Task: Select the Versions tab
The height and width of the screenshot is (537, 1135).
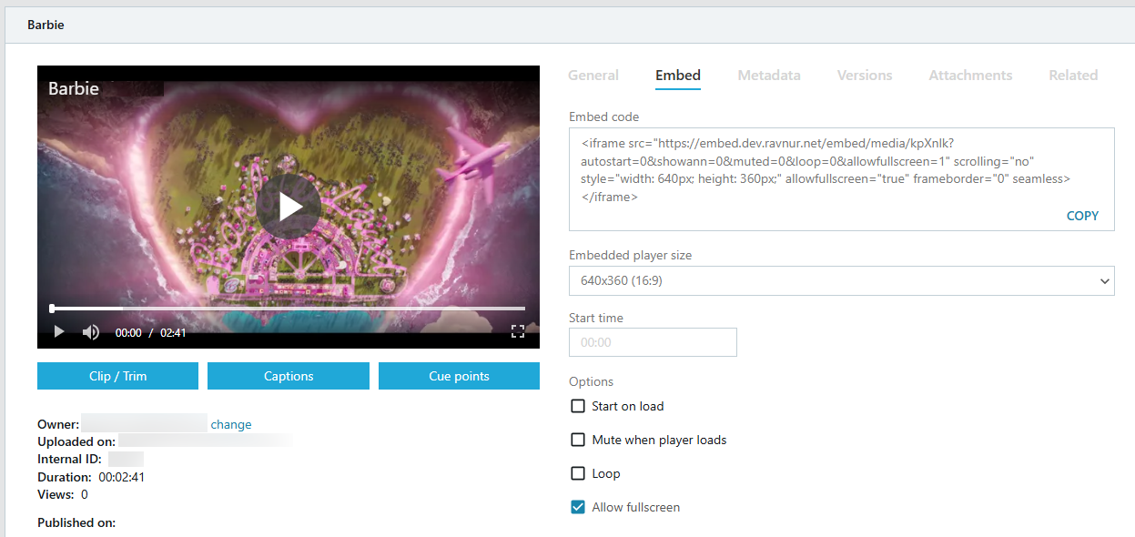Action: (x=865, y=76)
